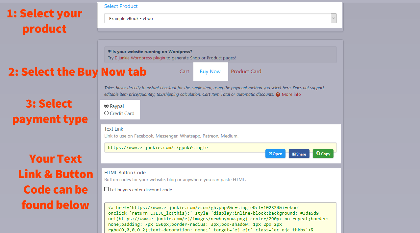Open the More info link
Image resolution: width=420 pixels, height=233 pixels.
[x=291, y=95]
